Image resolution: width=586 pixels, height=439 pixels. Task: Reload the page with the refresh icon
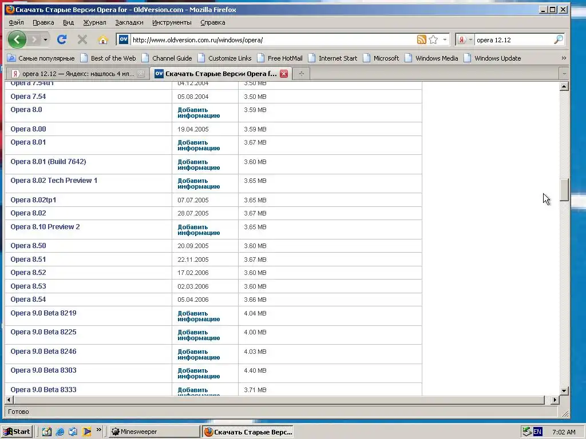click(62, 39)
